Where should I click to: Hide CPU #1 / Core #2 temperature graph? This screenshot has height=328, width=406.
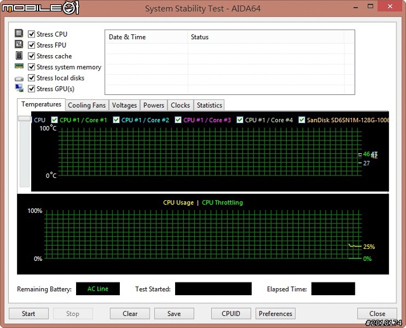tap(116, 120)
